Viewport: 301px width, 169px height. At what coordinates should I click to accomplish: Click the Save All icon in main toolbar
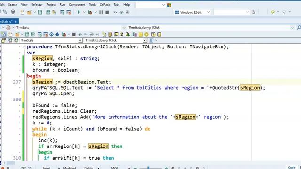click(x=48, y=12)
